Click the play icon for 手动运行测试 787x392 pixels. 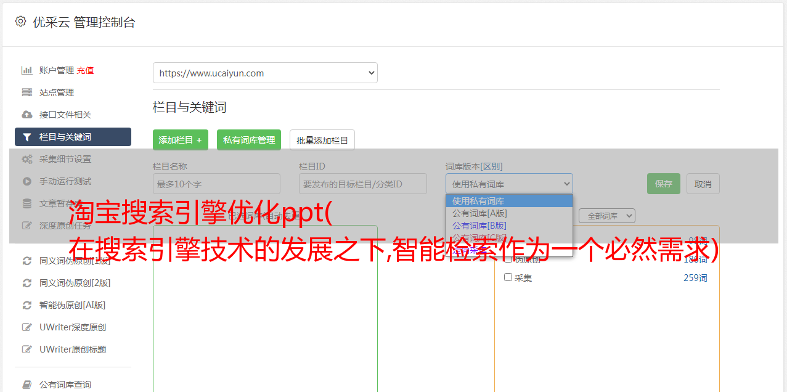click(27, 181)
